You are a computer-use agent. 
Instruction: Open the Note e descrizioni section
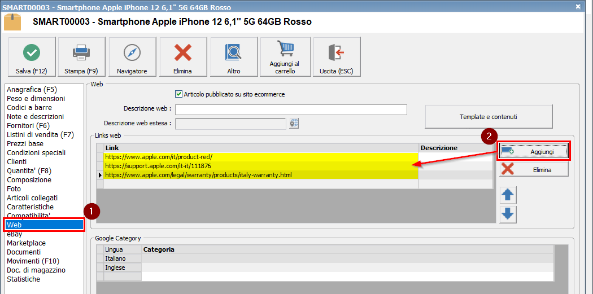tap(35, 116)
